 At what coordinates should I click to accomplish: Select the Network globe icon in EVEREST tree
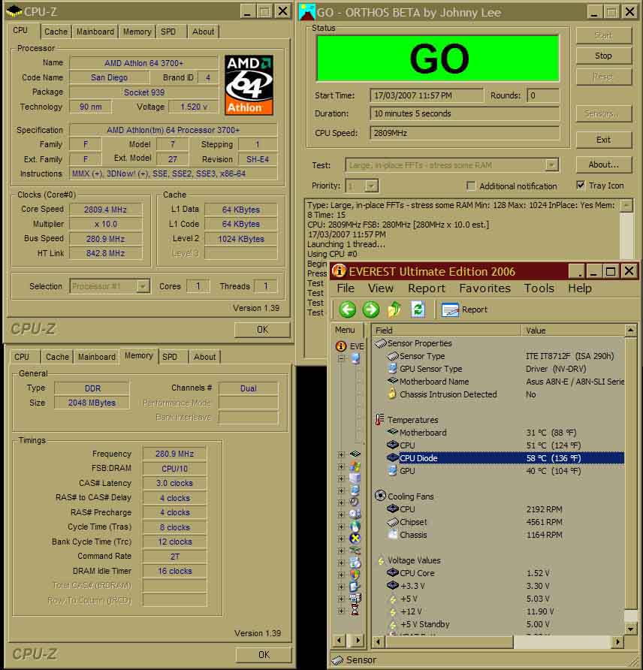(x=355, y=527)
